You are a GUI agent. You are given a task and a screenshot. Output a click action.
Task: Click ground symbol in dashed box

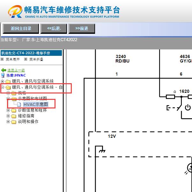[102, 151]
